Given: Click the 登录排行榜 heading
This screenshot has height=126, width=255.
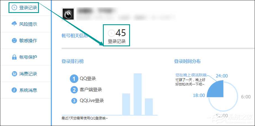Looking at the screenshot, I should tap(73, 61).
